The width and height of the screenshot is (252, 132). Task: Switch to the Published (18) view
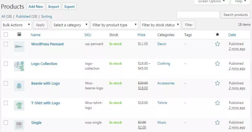pos(26,16)
